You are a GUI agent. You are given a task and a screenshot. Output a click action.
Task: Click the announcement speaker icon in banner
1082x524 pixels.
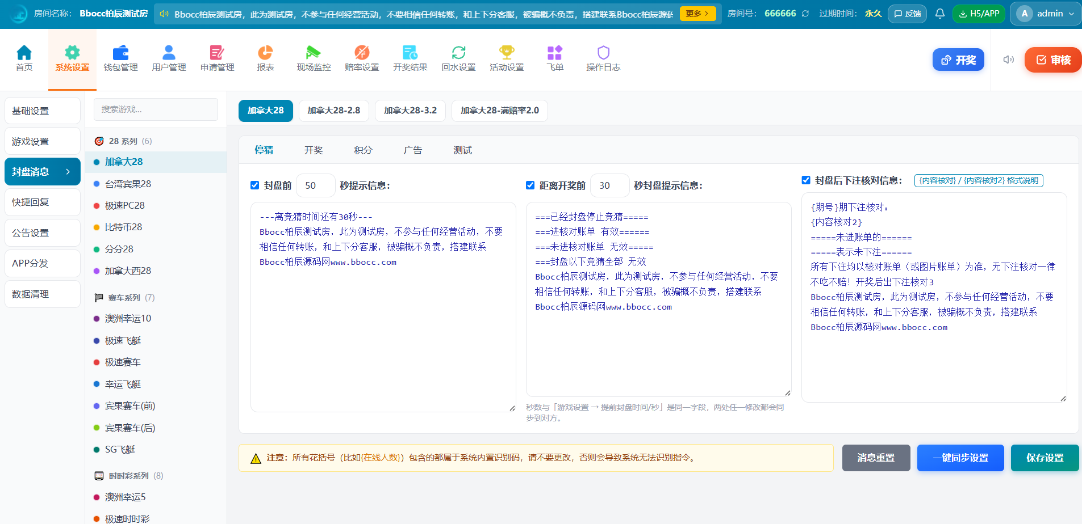pyautogui.click(x=164, y=14)
